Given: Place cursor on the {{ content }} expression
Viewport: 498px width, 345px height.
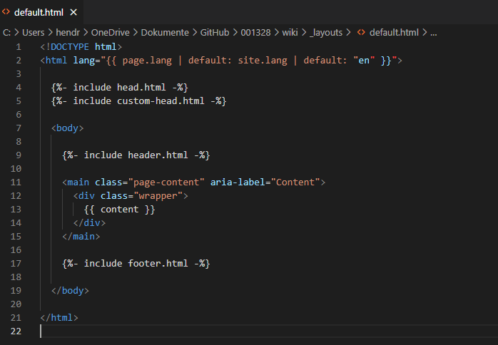Looking at the screenshot, I should pos(119,210).
